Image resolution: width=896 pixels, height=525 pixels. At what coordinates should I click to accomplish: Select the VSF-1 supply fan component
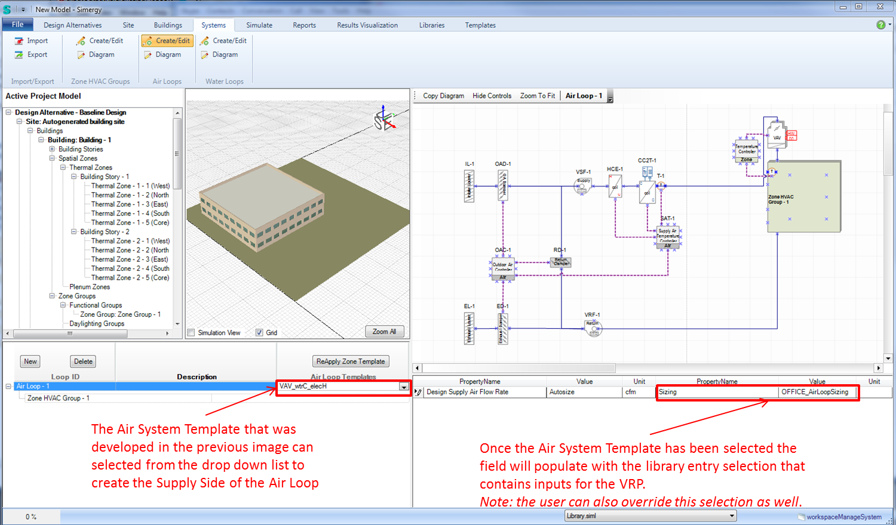(x=582, y=186)
